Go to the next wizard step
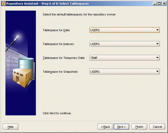The width and height of the screenshot is (168, 133). [x=122, y=127]
